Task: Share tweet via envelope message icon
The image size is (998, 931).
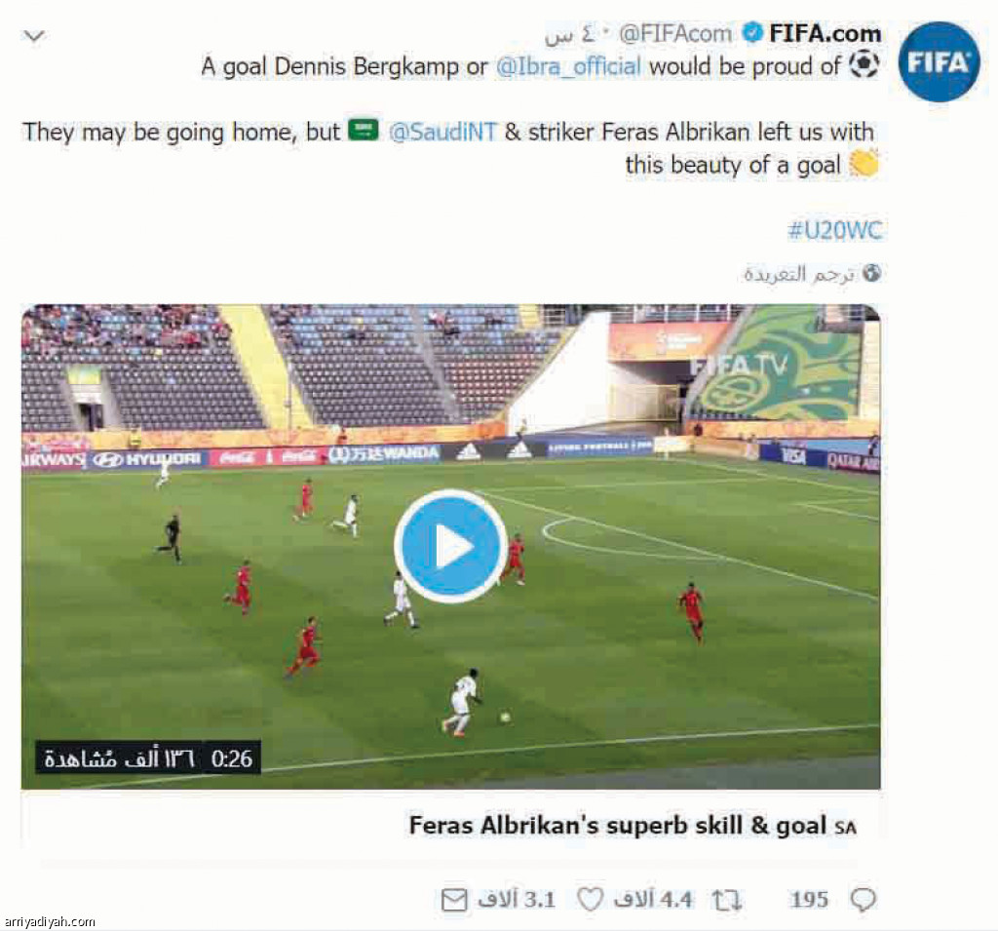Action: click(x=454, y=900)
